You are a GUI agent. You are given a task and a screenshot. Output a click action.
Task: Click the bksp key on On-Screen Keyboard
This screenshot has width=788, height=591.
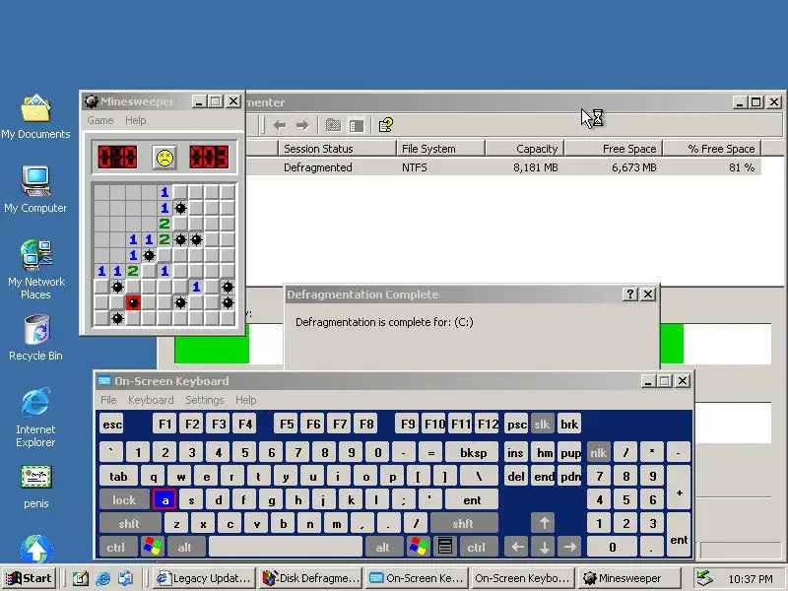point(473,453)
